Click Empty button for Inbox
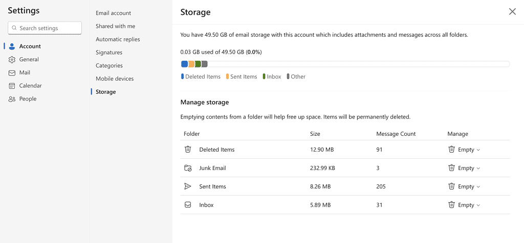 tap(464, 205)
